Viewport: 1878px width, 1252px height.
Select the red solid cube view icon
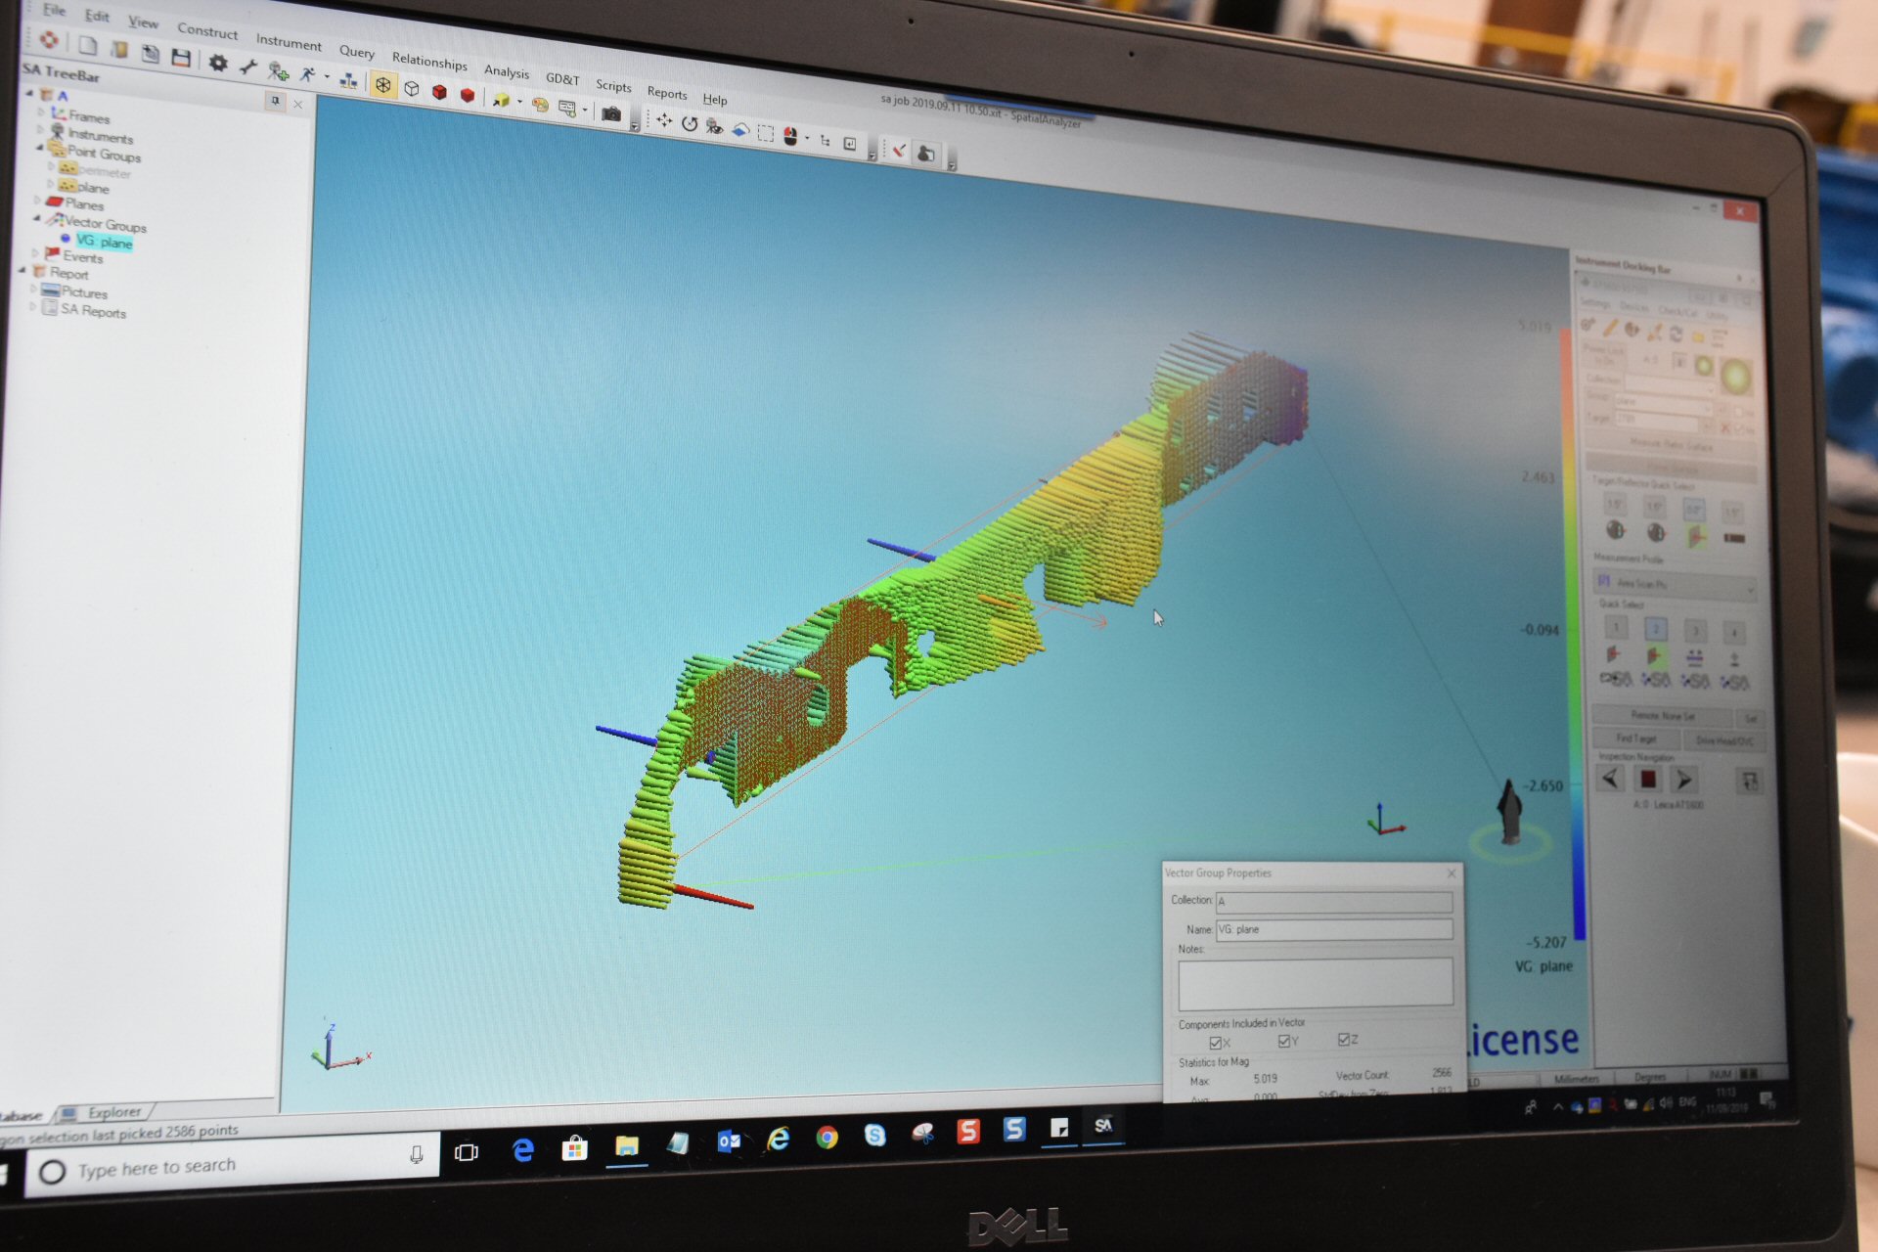tap(440, 92)
